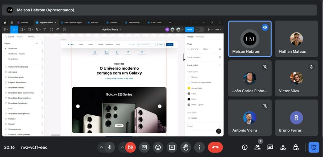The height and width of the screenshot is (157, 323).
Task: Switch to the Assets panel tab
Action: coord(20,37)
